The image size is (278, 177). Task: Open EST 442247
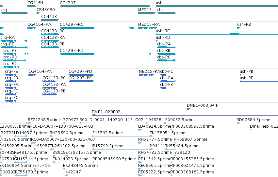(73, 172)
